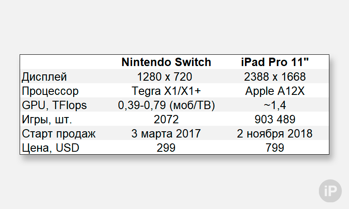Viewport: 349px width, 209px height.
Task: Click the 903 489 games count cell
Action: tap(275, 120)
